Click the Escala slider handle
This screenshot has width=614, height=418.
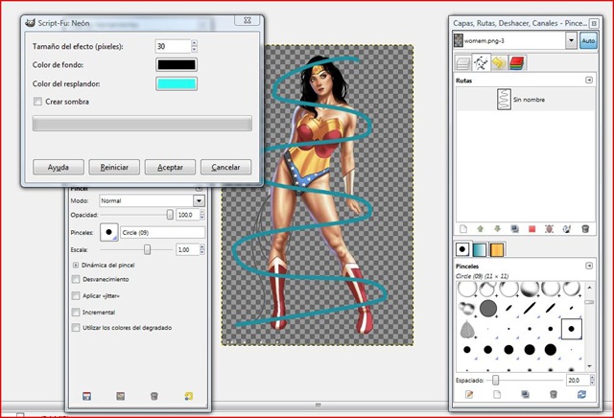(x=147, y=249)
